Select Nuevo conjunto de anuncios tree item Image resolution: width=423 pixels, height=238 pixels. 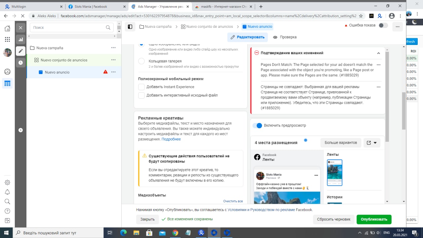pos(64,60)
